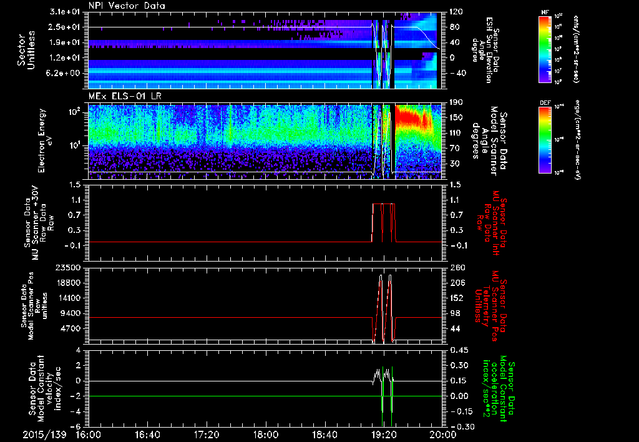Select the 'MU Scanner +30V Raw Data' axis title
This screenshot has width=639, height=442.
[39, 223]
